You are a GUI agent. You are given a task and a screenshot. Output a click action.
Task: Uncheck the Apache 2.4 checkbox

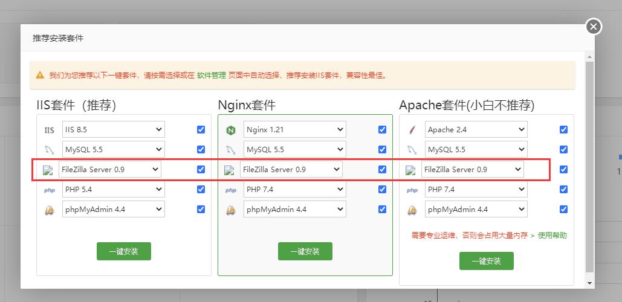coord(564,130)
